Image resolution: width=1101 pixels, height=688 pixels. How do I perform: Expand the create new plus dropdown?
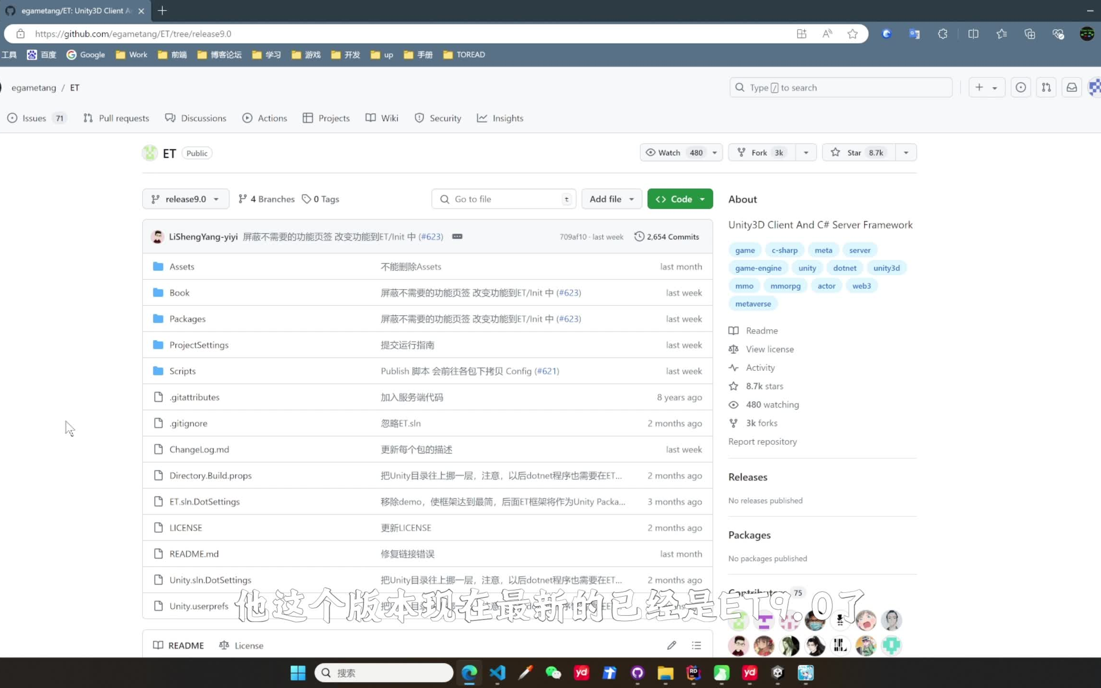click(986, 87)
